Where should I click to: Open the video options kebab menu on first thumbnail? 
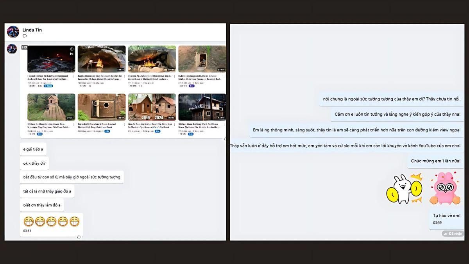(x=73, y=76)
